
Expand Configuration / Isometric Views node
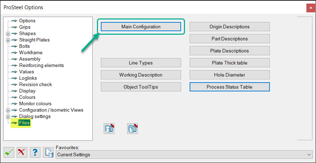pos(8,110)
